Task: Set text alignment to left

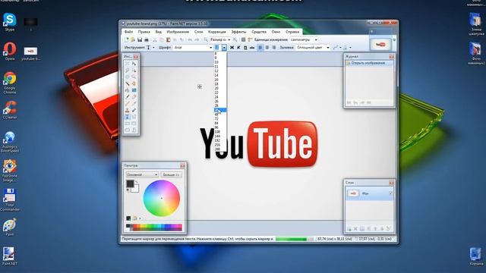Action: (x=260, y=48)
